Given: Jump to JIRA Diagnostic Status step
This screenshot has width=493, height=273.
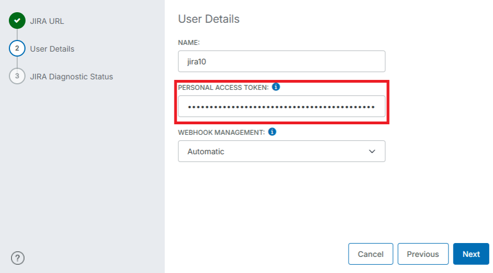Looking at the screenshot, I should tap(71, 77).
